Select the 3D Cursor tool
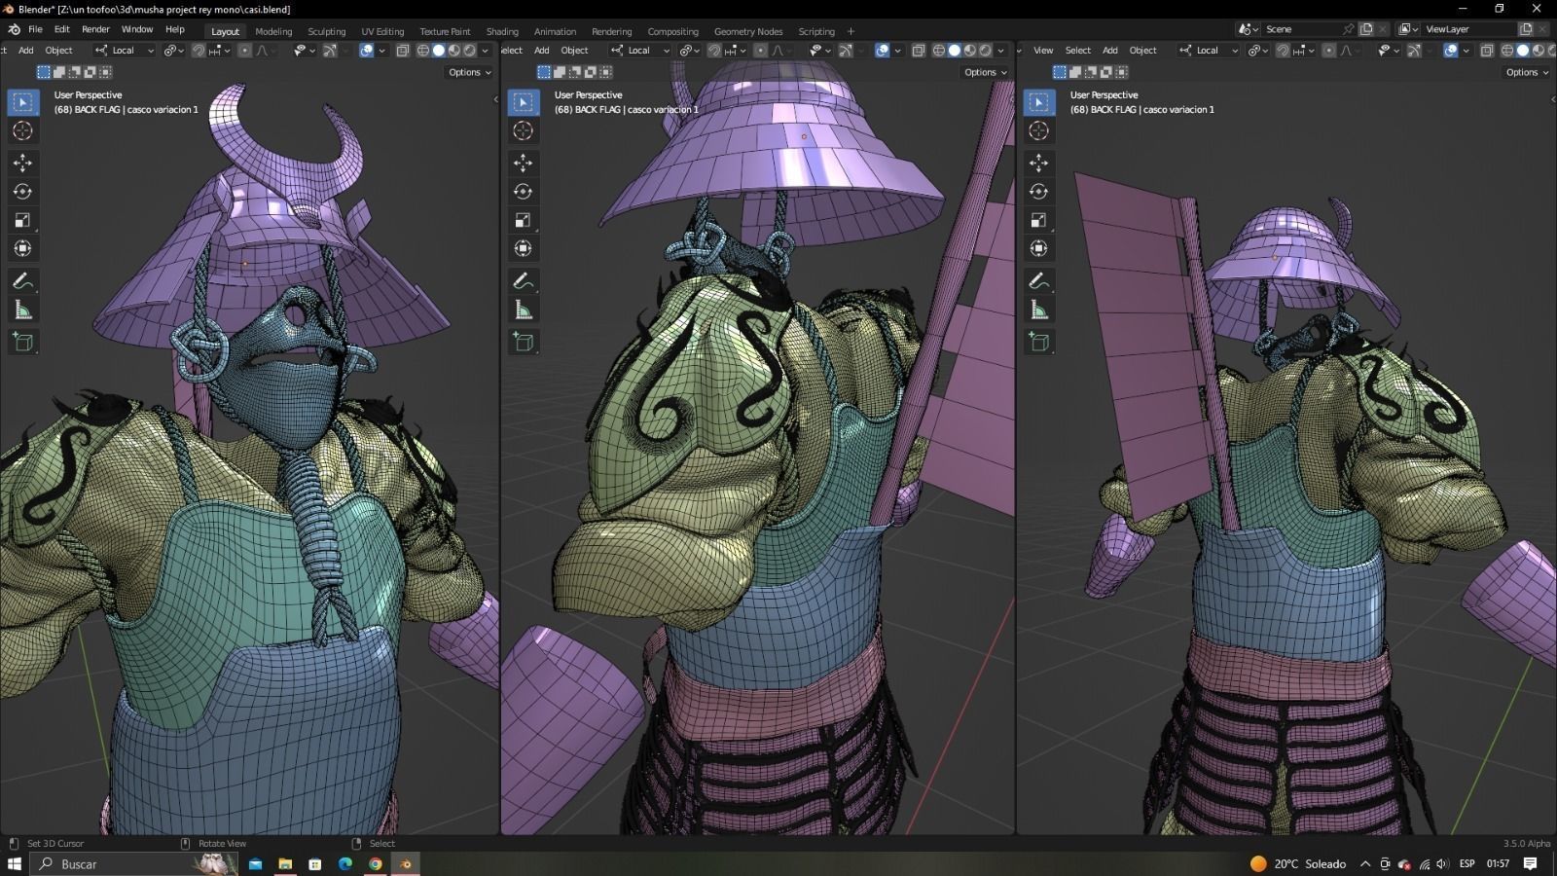1557x876 pixels. click(x=22, y=130)
